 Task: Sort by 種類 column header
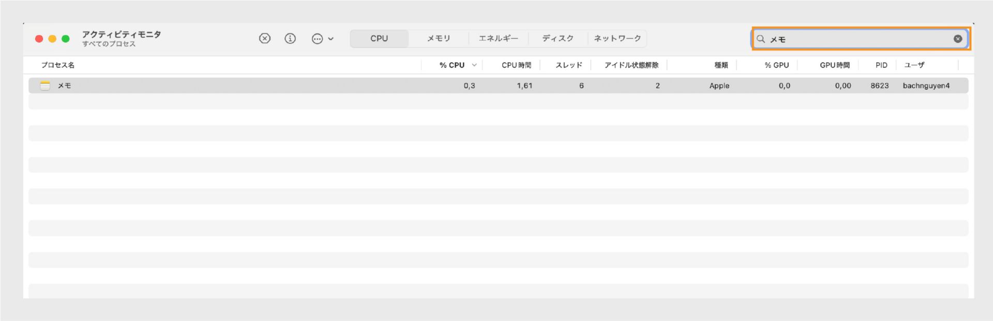721,65
